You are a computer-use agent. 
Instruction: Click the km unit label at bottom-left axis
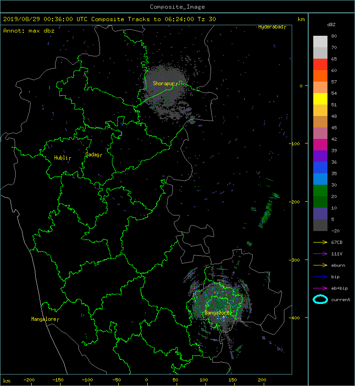point(7,381)
